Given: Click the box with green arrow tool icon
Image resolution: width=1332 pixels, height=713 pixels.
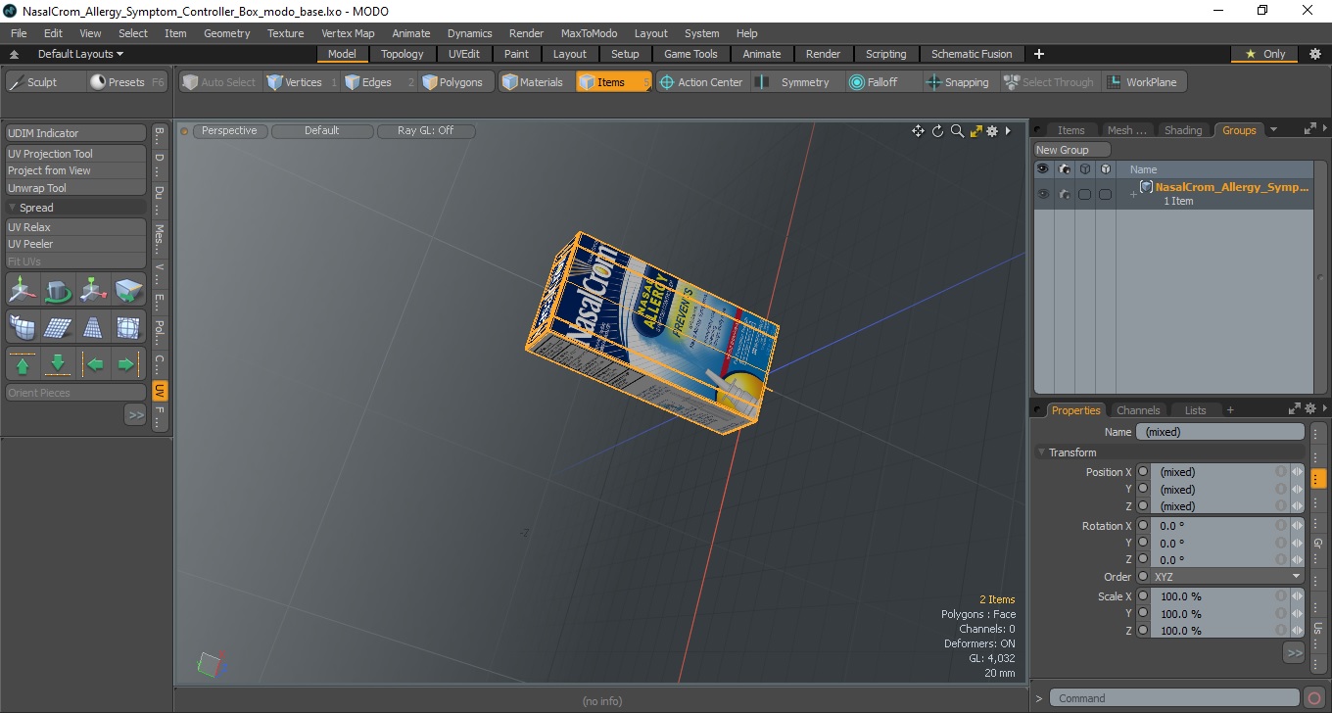Looking at the screenshot, I should [129, 290].
